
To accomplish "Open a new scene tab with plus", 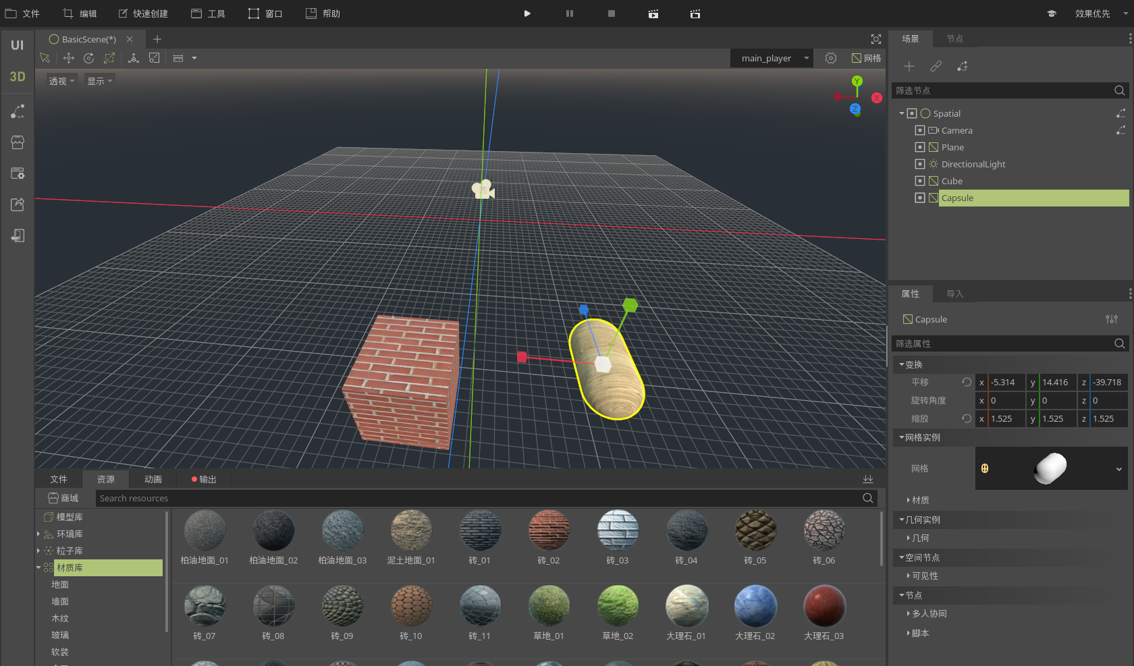I will pyautogui.click(x=157, y=39).
